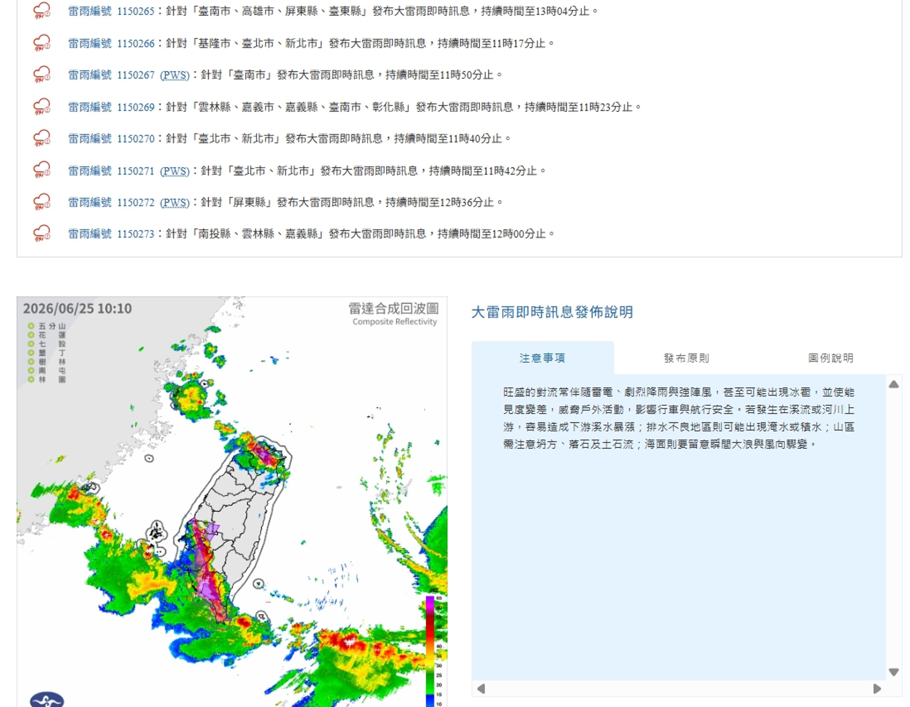Click the 雷達合成回波圖 map title
Viewport: 910px width, 707px height.
pyautogui.click(x=394, y=308)
